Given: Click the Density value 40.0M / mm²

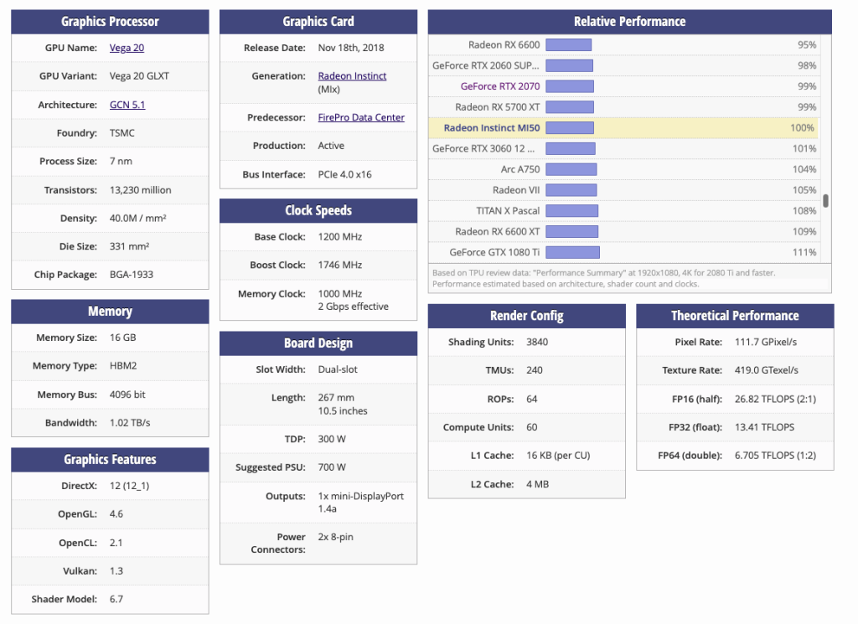Looking at the screenshot, I should point(138,219).
